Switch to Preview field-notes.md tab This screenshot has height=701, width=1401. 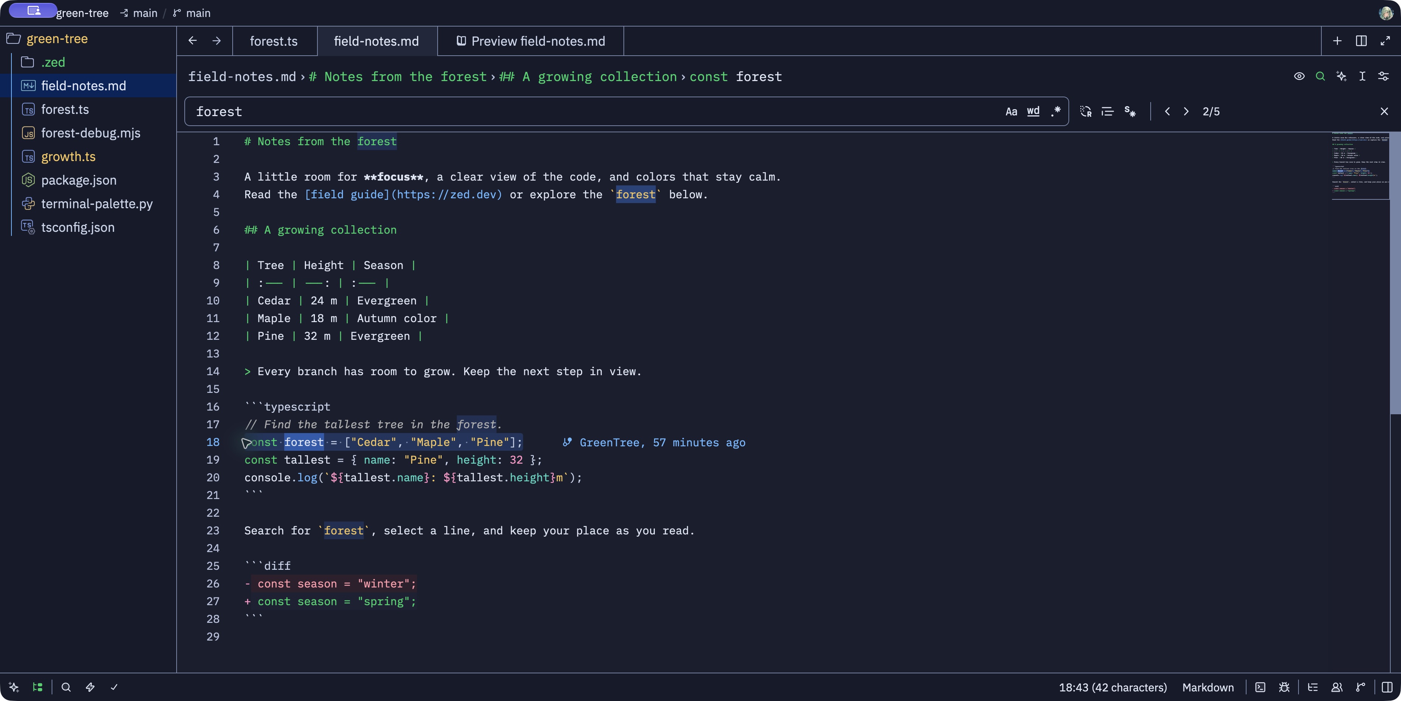tap(531, 41)
